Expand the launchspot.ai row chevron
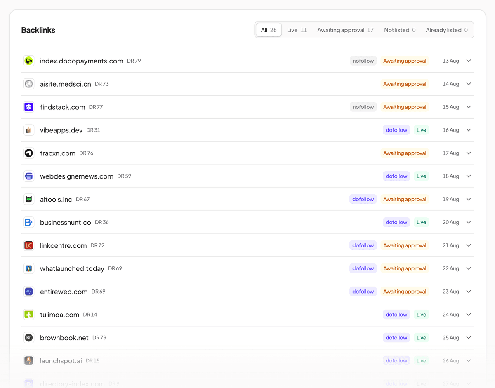Image resolution: width=495 pixels, height=388 pixels. click(x=469, y=361)
